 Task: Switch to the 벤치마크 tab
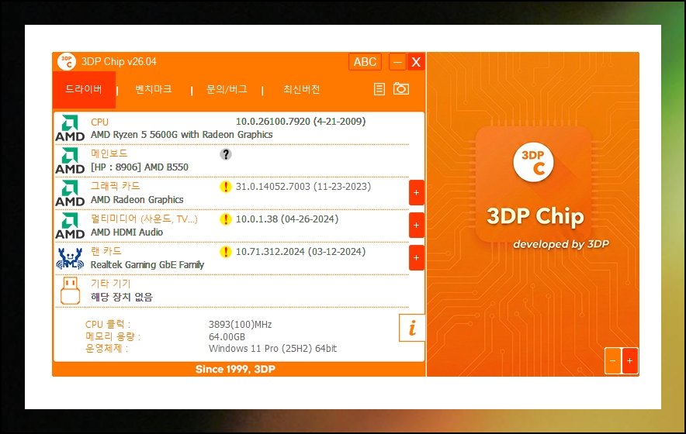153,90
